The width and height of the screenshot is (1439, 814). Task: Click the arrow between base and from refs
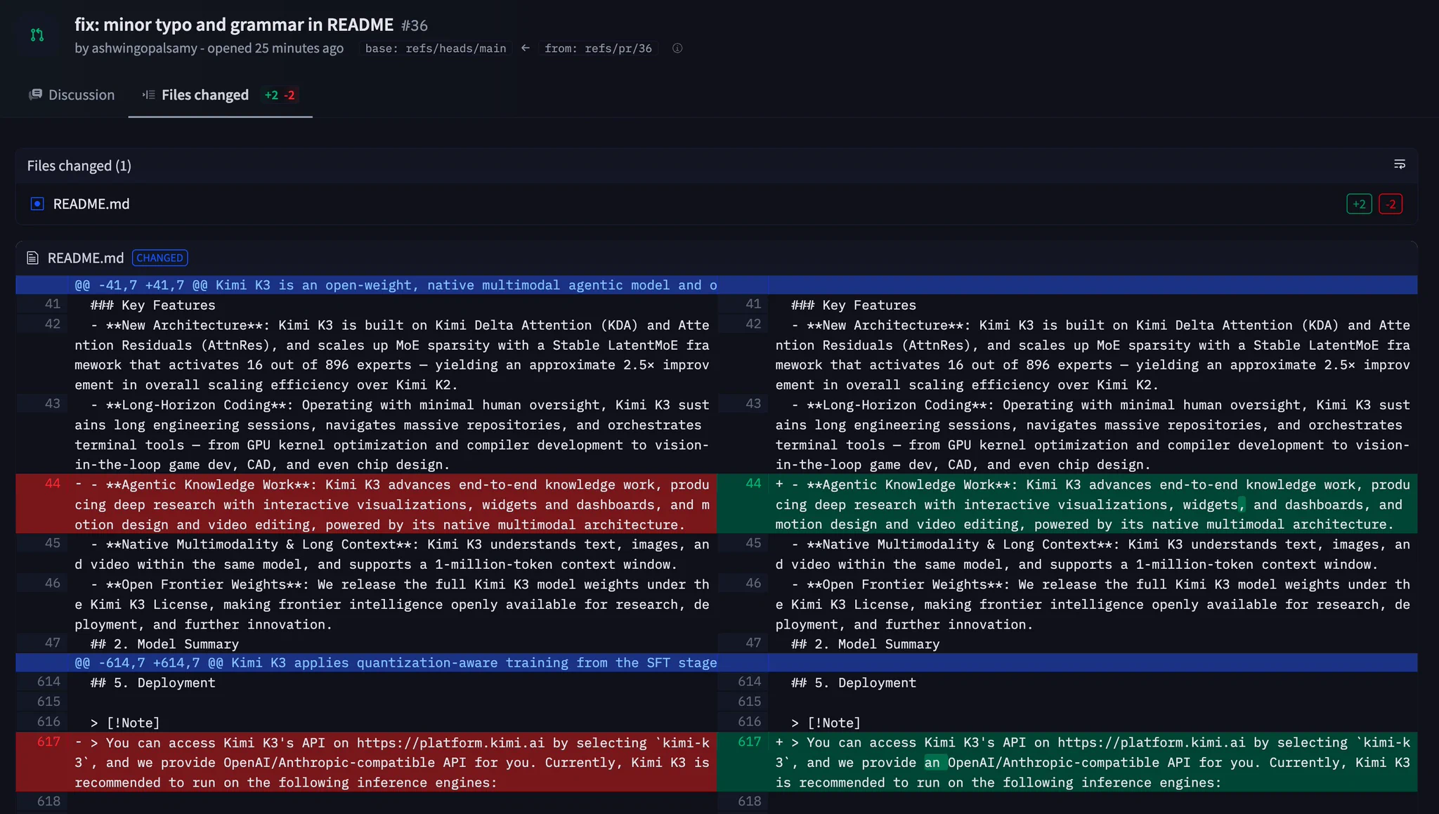point(526,48)
